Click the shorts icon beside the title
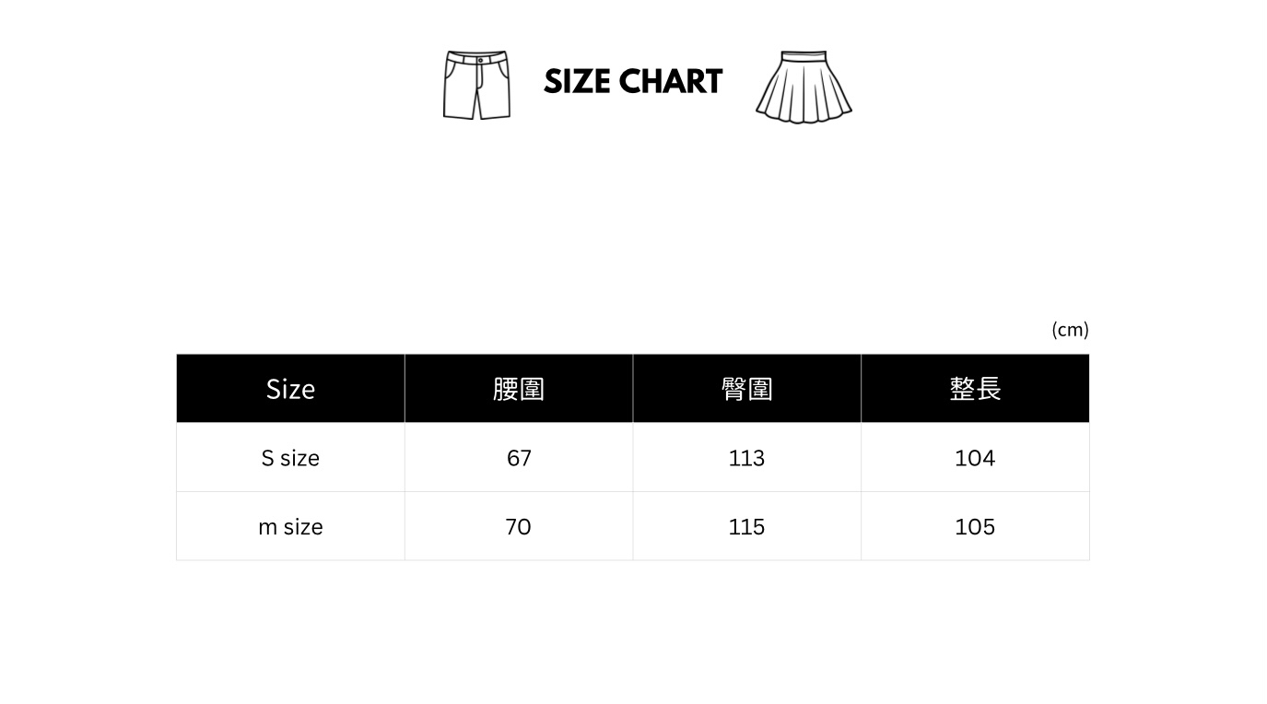The height and width of the screenshot is (704, 1267). 476,86
